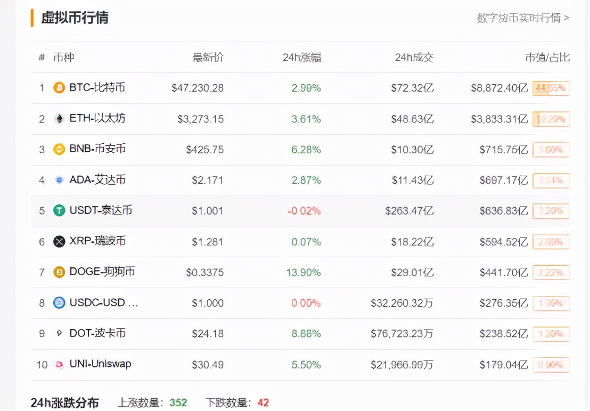Viewport: 590px width, 411px height.
Task: Open UNI-Uniswap coin name
Action: pos(101,364)
